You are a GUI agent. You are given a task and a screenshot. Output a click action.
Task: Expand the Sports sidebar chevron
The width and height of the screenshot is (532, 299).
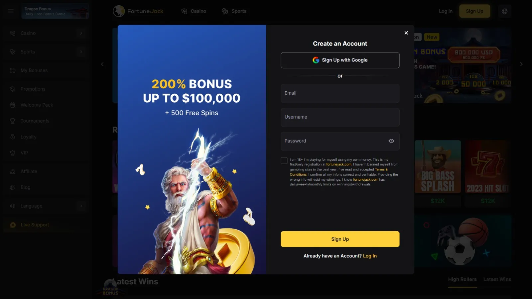[x=81, y=52]
